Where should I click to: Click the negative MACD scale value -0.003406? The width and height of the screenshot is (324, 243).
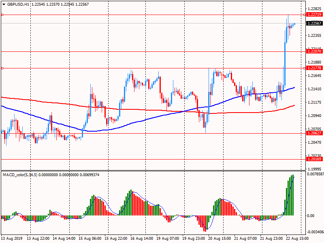pyautogui.click(x=315, y=232)
